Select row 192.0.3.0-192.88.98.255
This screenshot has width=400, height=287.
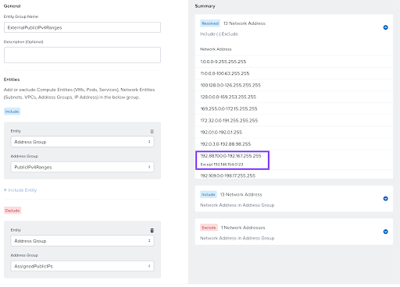(x=294, y=144)
